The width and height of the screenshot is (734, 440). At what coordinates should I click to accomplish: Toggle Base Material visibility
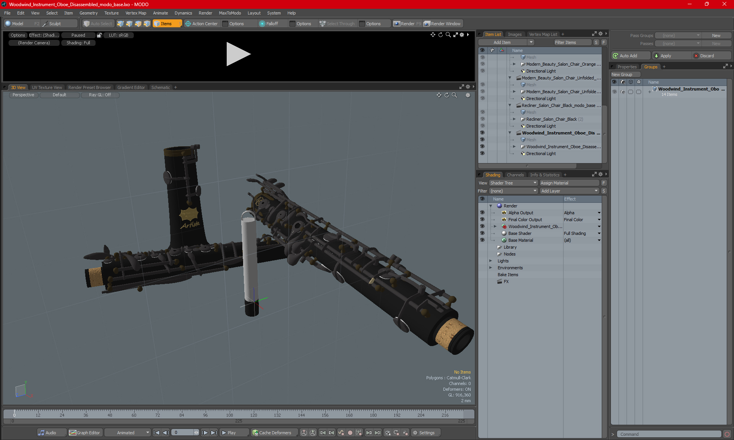pyautogui.click(x=482, y=240)
